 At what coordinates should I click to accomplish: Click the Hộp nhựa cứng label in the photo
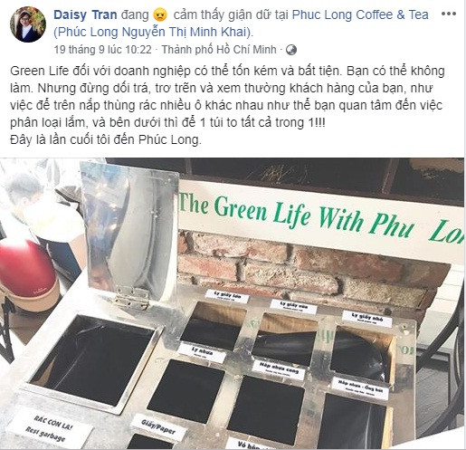pos(279,369)
